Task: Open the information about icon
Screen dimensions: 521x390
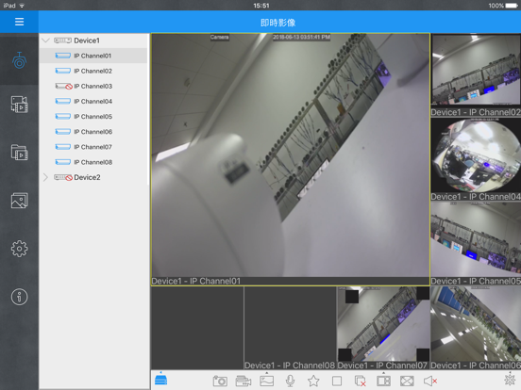Action: [19, 297]
